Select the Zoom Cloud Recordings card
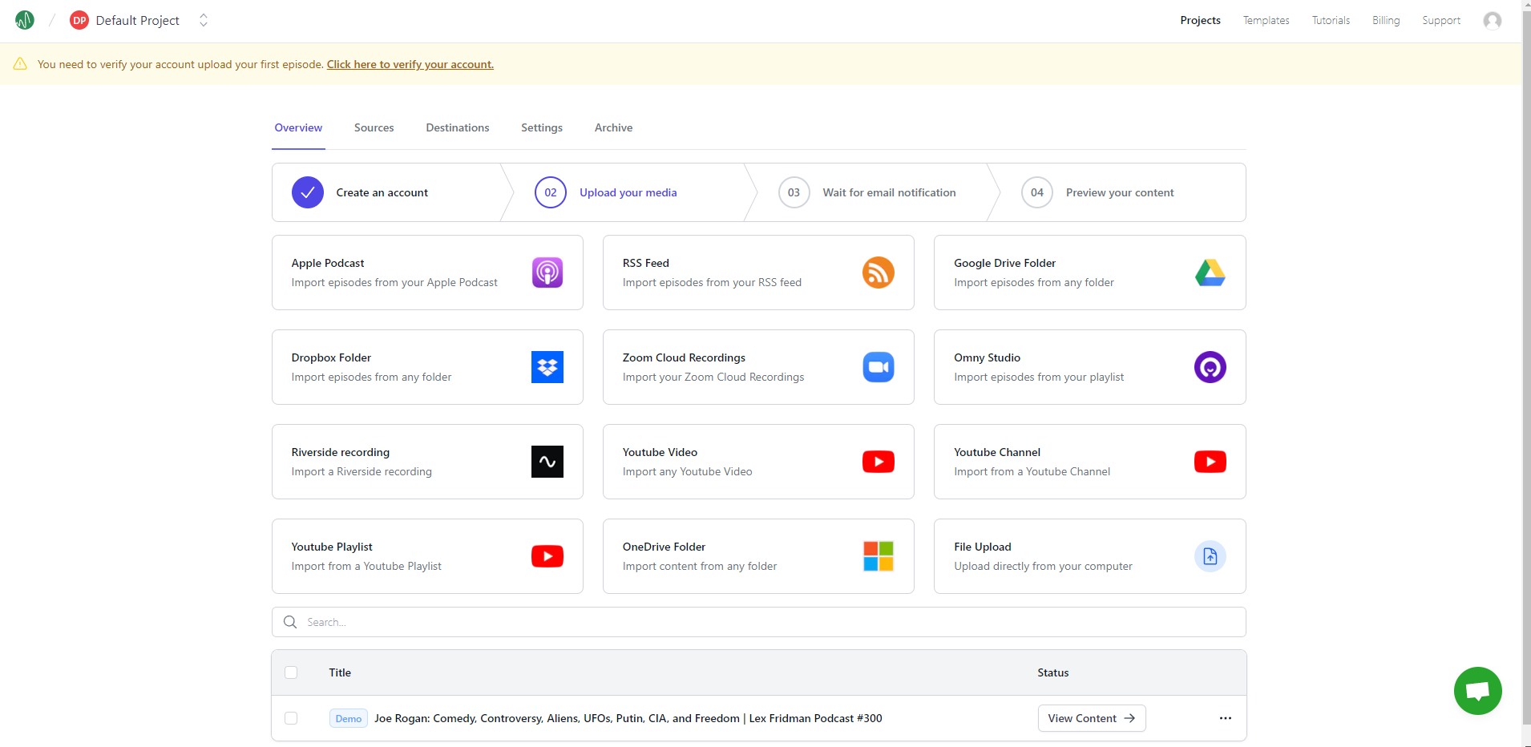This screenshot has height=747, width=1531. (x=758, y=367)
